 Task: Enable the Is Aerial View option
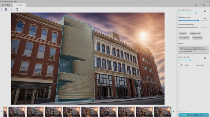[195, 33]
